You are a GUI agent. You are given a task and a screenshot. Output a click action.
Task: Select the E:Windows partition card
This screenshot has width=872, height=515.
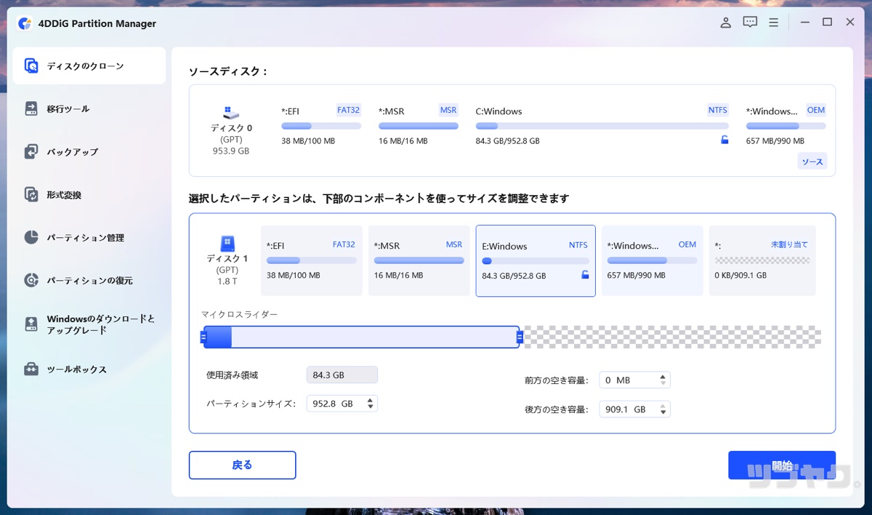point(536,260)
